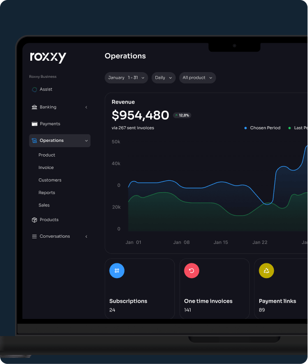Open the Reports submenu item
Screen dimensions: 308x364
click(47, 193)
